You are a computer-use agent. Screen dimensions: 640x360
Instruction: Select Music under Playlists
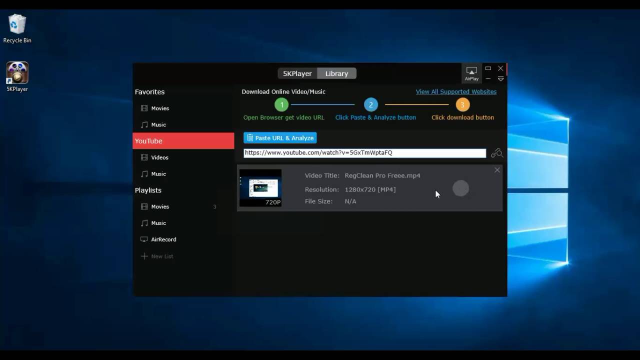[158, 223]
